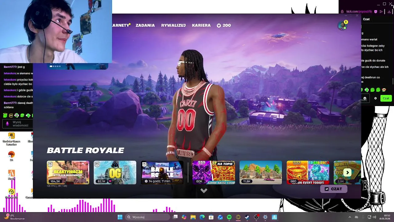Click the overlay message 'Barrrt777: jest g'

coord(14,67)
